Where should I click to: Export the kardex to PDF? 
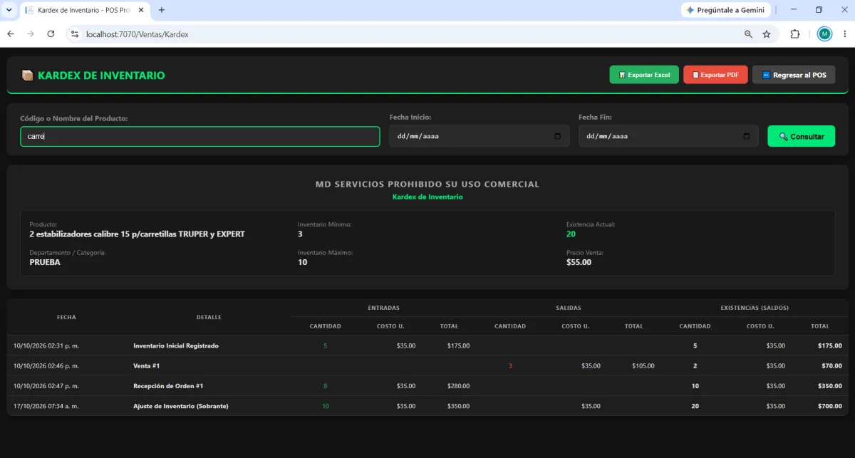pos(715,75)
